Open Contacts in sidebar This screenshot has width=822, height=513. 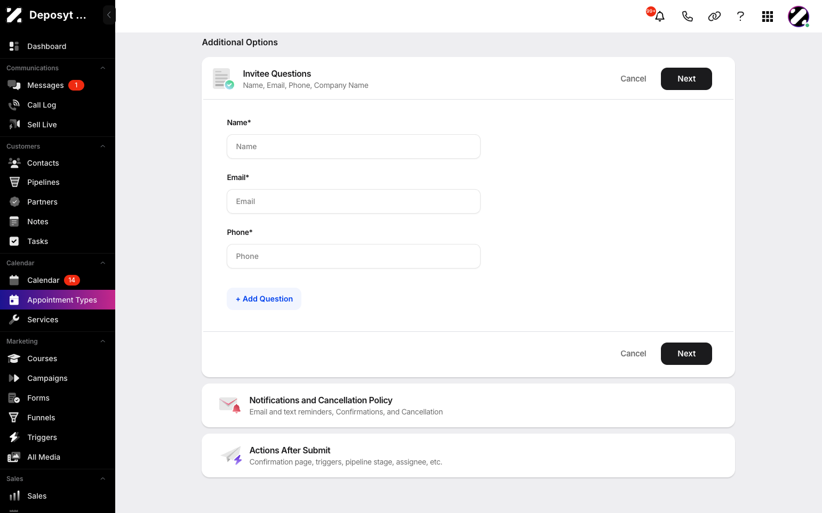point(58,163)
